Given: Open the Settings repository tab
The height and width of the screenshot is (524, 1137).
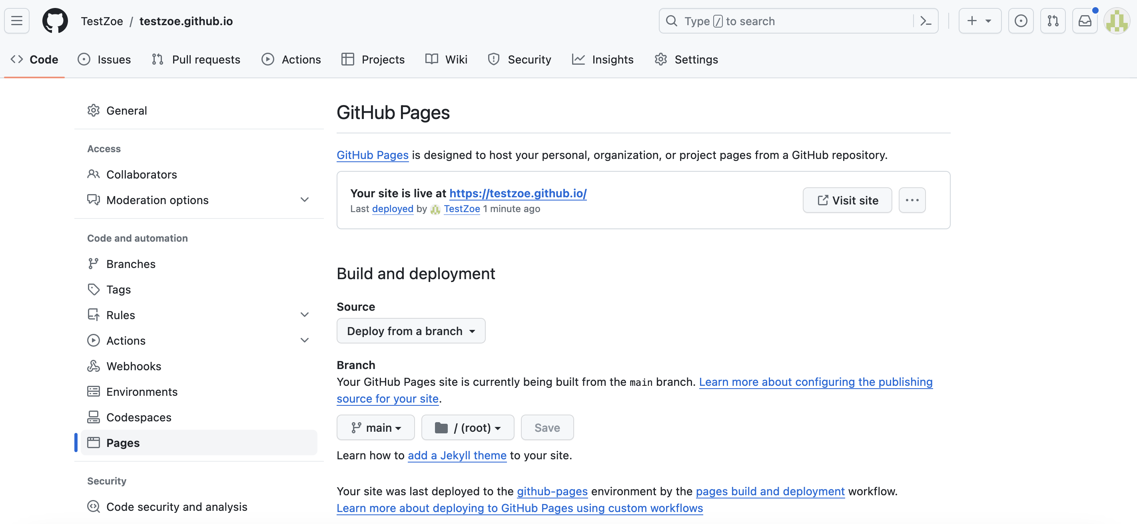Looking at the screenshot, I should click(x=686, y=60).
